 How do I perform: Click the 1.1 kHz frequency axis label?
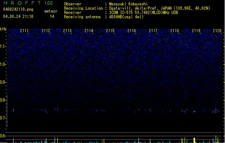pos(3,46)
